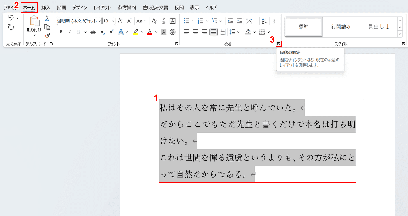Viewport: 408px width, 216px height.
Task: Click the Asian layout icon
Action: 249,21
